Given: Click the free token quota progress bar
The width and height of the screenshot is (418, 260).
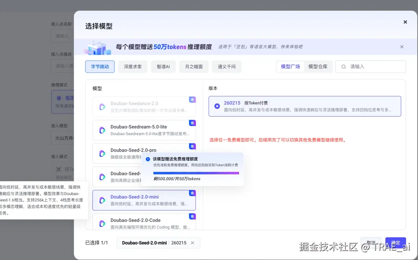Looking at the screenshot, I should pyautogui.click(x=196, y=173).
